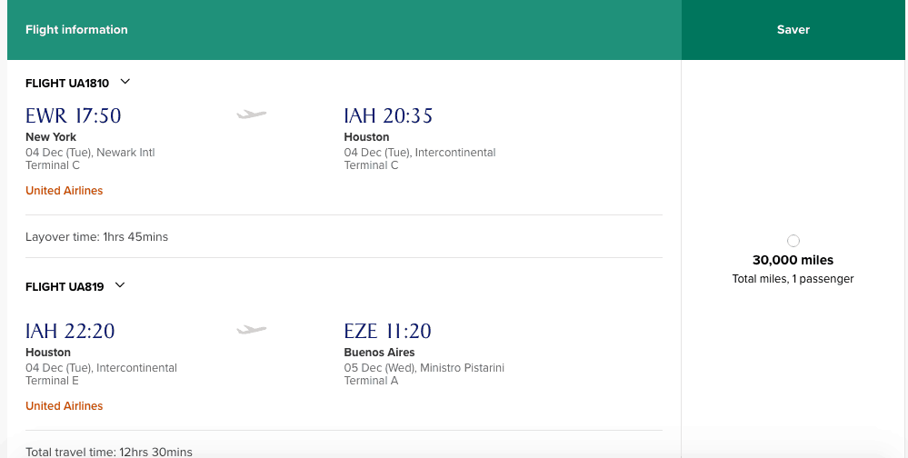
Task: Click the plane icon between EWR and IAH
Action: [252, 114]
